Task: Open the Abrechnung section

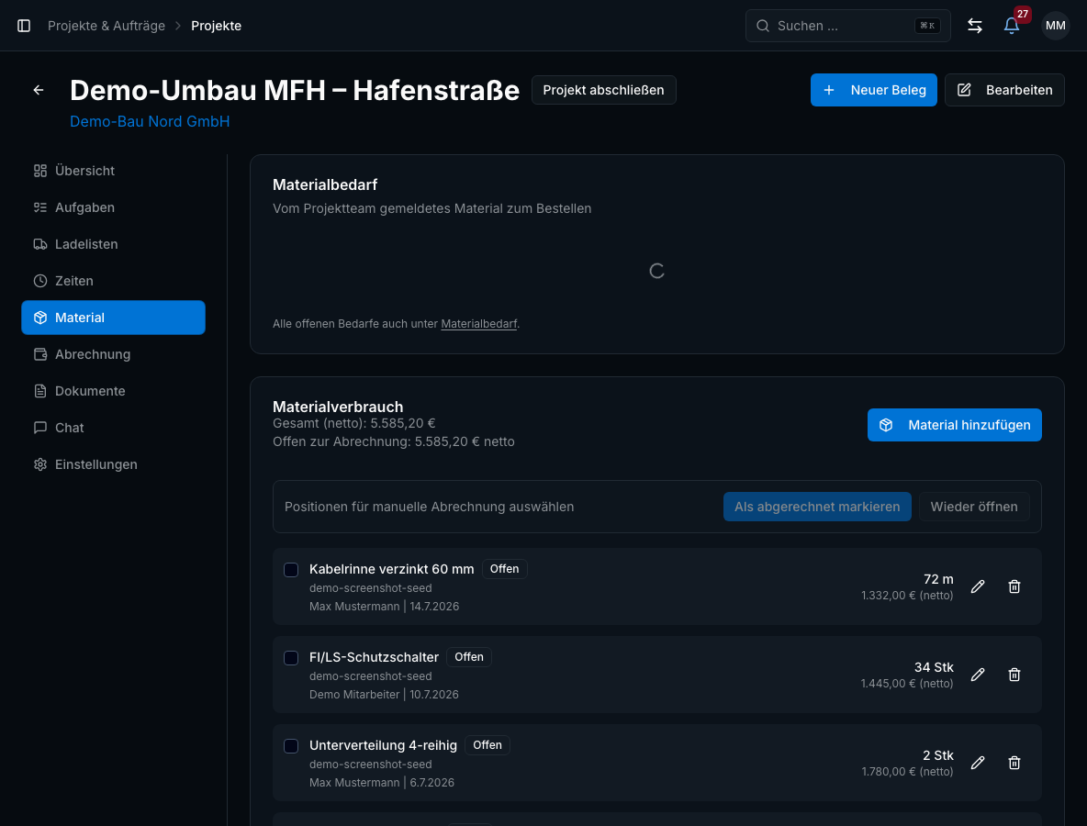Action: [113, 354]
